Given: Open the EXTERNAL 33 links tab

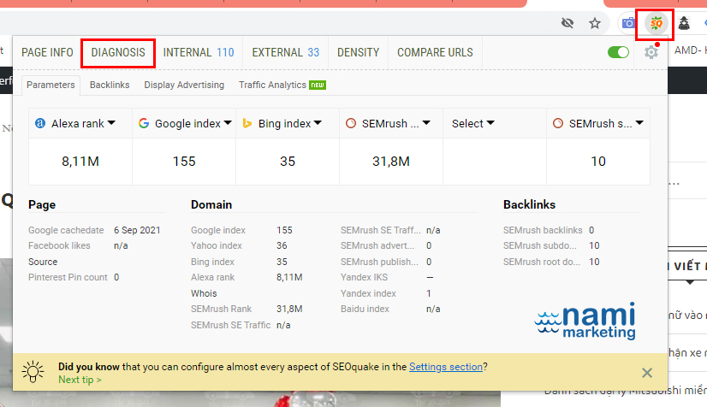Looking at the screenshot, I should [285, 53].
